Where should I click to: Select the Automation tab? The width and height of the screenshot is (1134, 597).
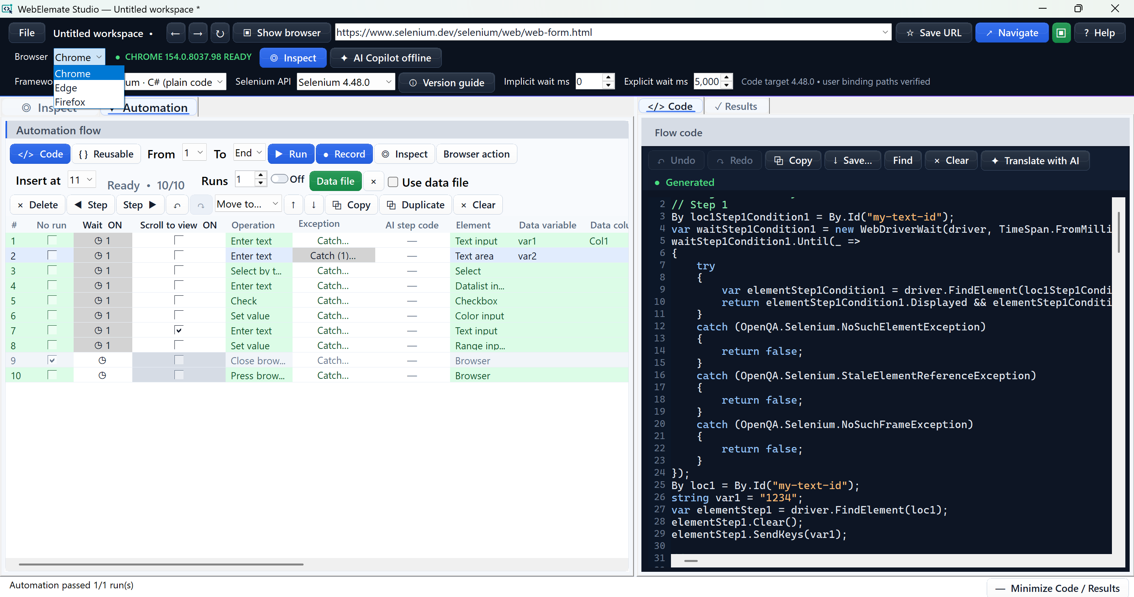point(149,108)
